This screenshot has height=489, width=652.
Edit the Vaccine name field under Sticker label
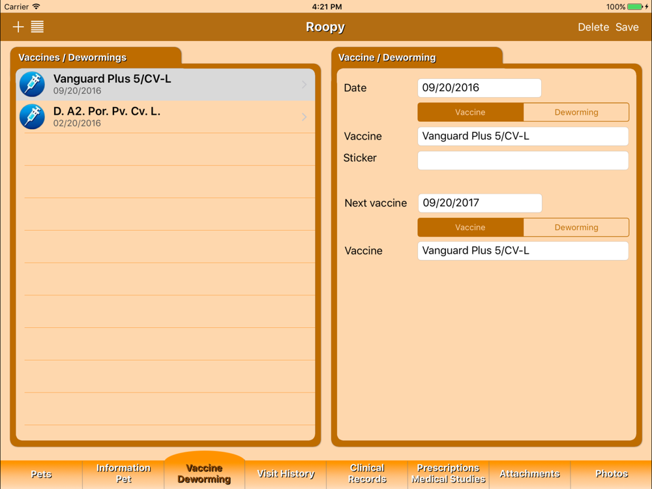click(523, 136)
